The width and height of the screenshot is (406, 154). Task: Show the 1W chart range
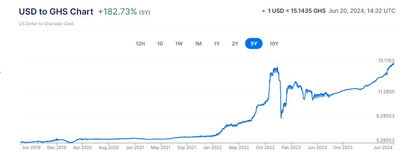pos(179,44)
